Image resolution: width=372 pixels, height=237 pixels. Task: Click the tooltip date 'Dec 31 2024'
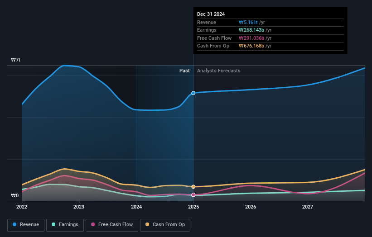point(211,14)
